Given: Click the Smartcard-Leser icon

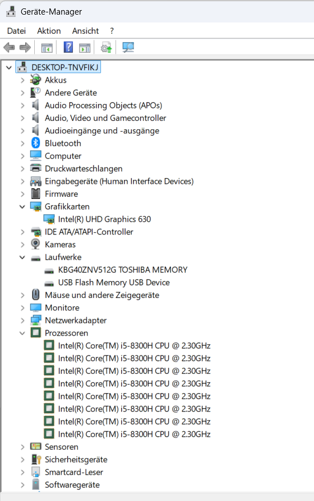Looking at the screenshot, I should tap(36, 472).
